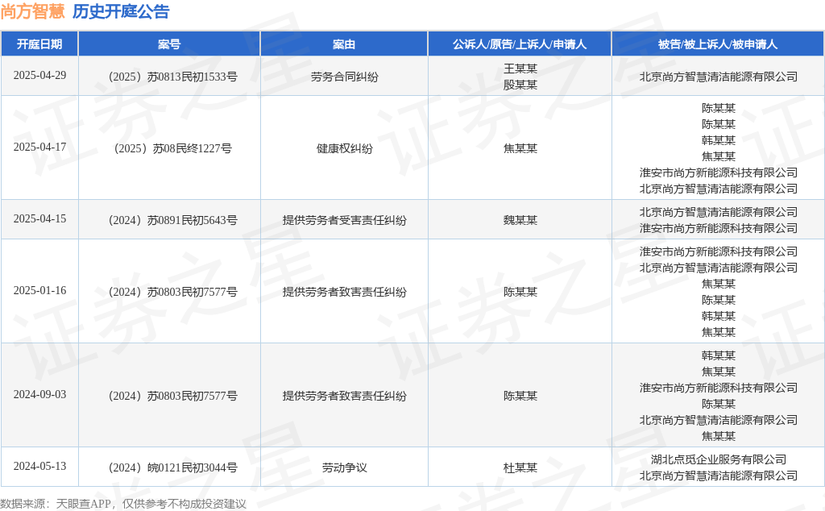825x511 pixels.
Task: Click 北京尚方智慧清洁能源有限公司 in the 2025-04-17 row
Action: pos(718,189)
